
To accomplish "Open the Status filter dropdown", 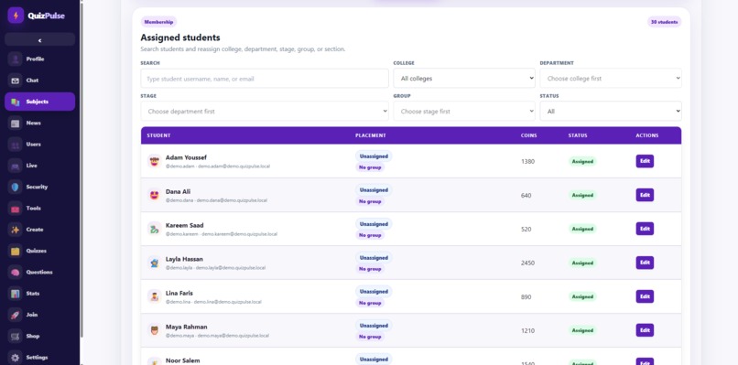I will [611, 112].
